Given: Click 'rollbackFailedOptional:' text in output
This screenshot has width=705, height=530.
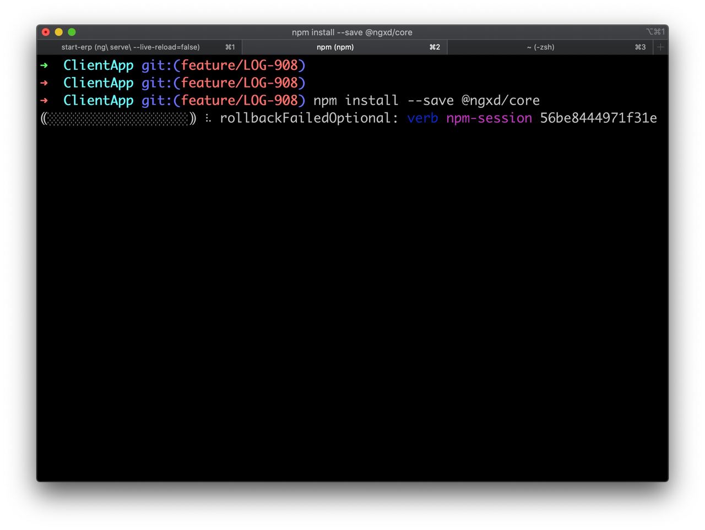Looking at the screenshot, I should pos(309,118).
